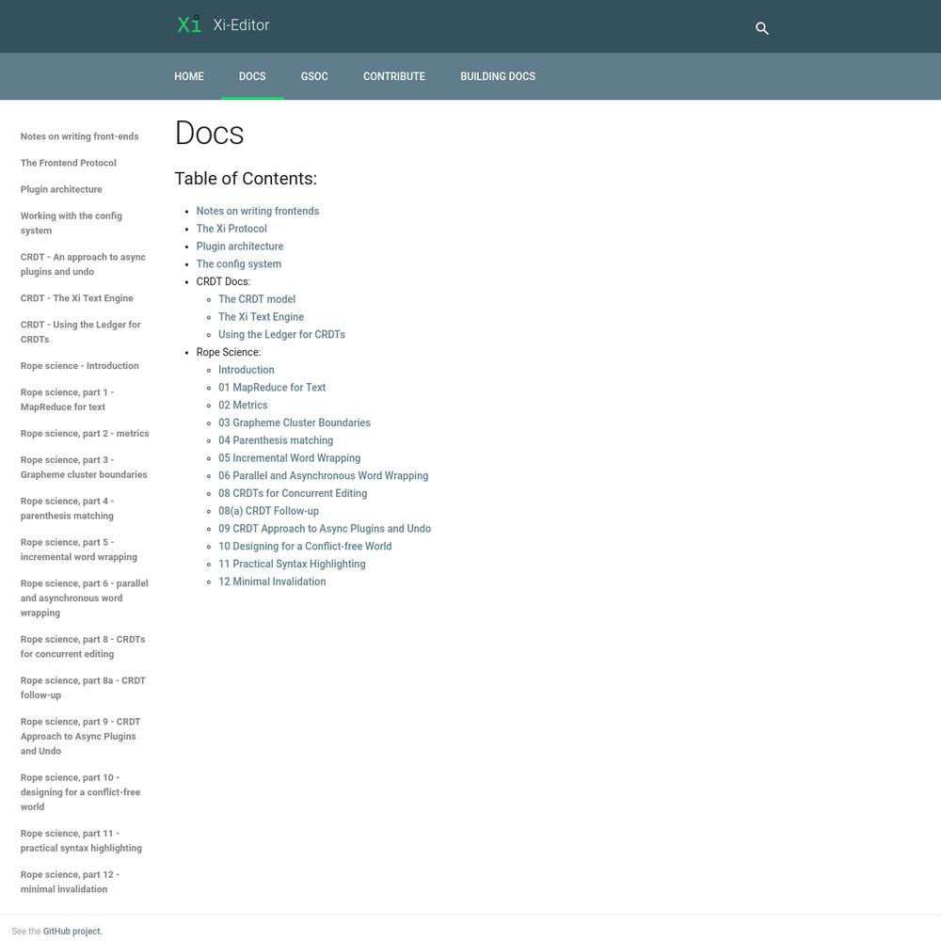This screenshot has width=941, height=941.
Task: Click the 'Table of Contents:' heading
Action: pyautogui.click(x=246, y=178)
